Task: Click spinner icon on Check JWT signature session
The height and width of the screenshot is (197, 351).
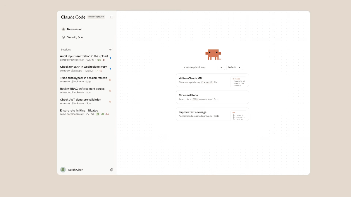Action: [x=110, y=102]
